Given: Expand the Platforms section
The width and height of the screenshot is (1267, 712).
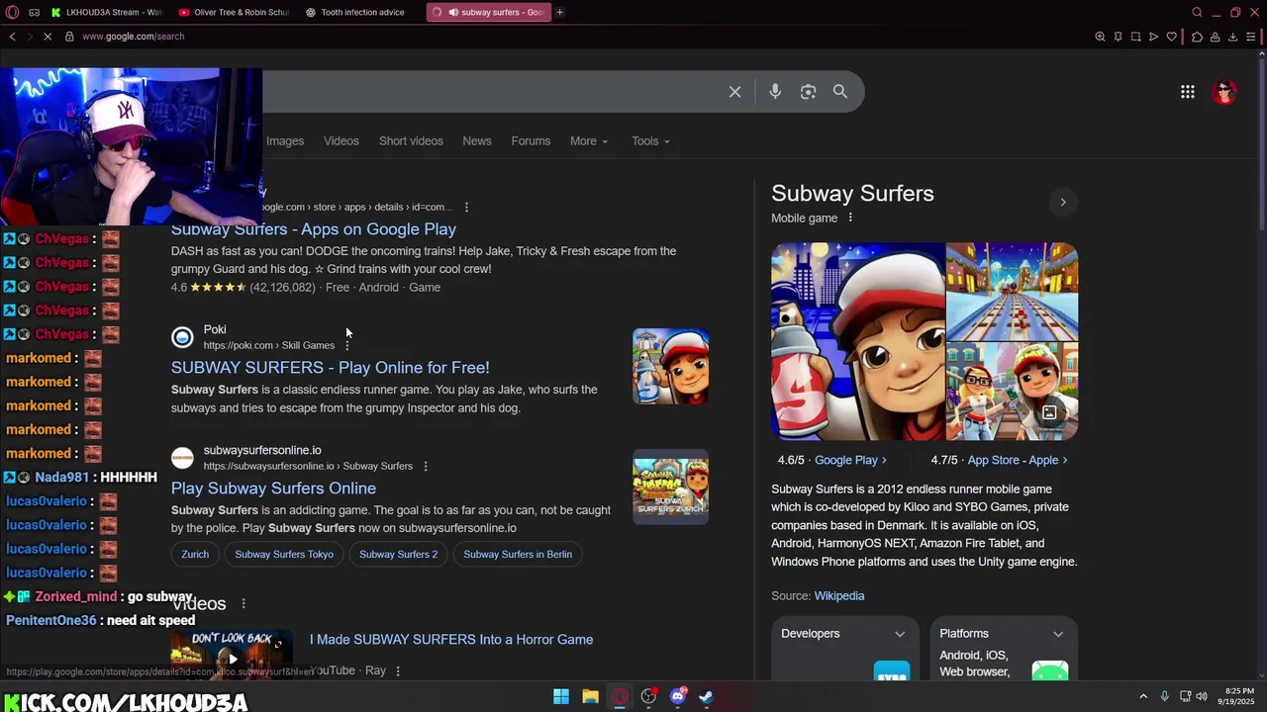Looking at the screenshot, I should [1004, 634].
